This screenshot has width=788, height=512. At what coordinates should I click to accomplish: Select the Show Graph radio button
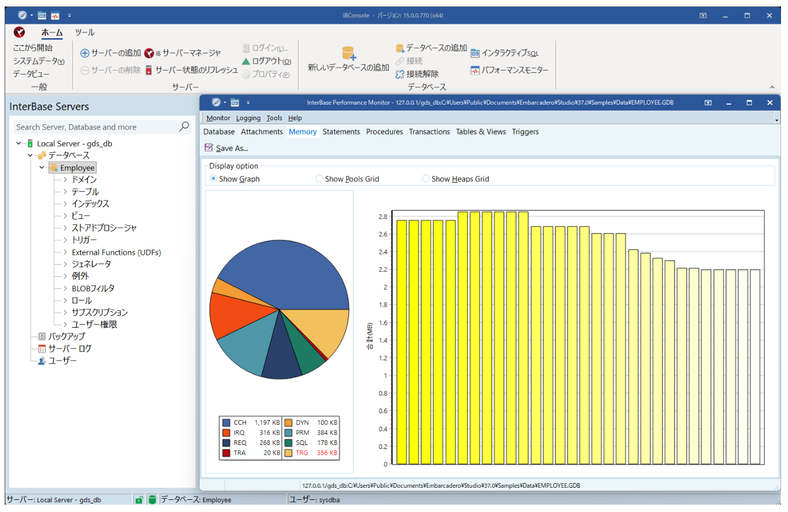pyautogui.click(x=213, y=179)
